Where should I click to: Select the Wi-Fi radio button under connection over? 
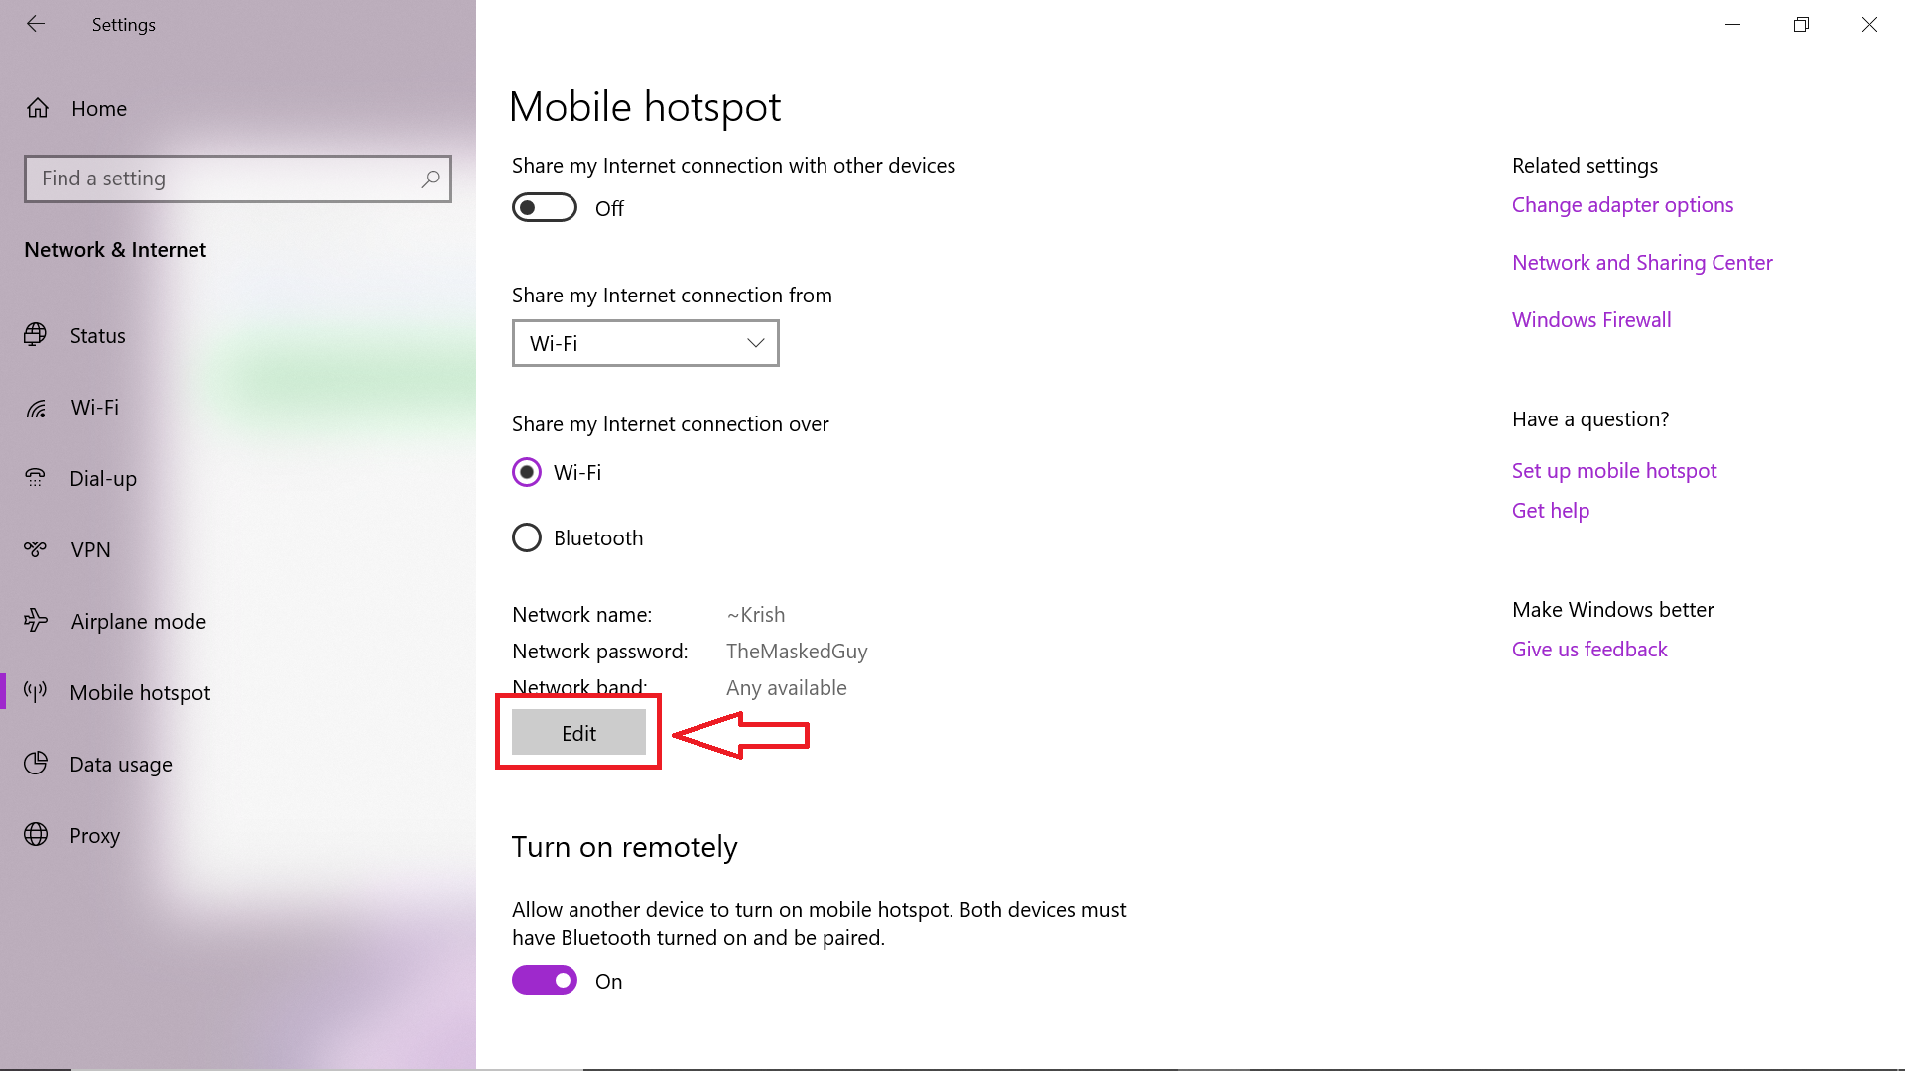[526, 472]
